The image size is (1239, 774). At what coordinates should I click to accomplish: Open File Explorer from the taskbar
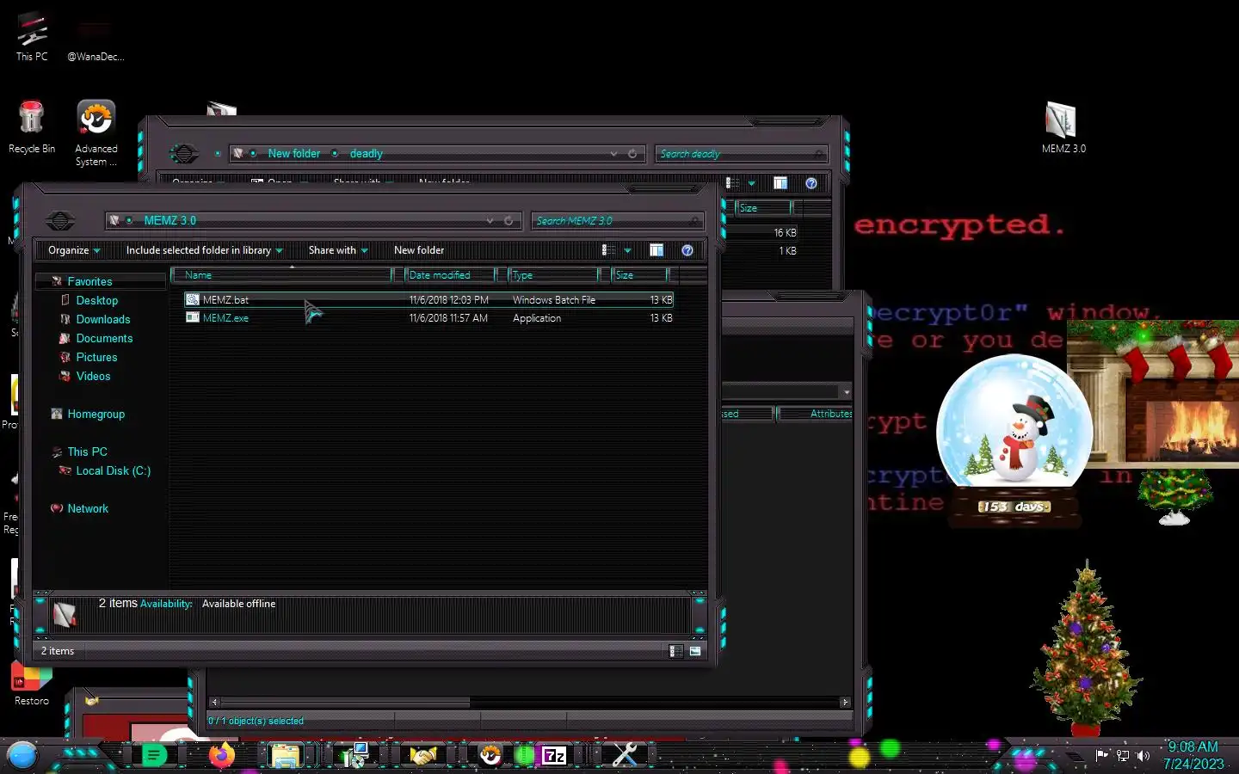[285, 756]
